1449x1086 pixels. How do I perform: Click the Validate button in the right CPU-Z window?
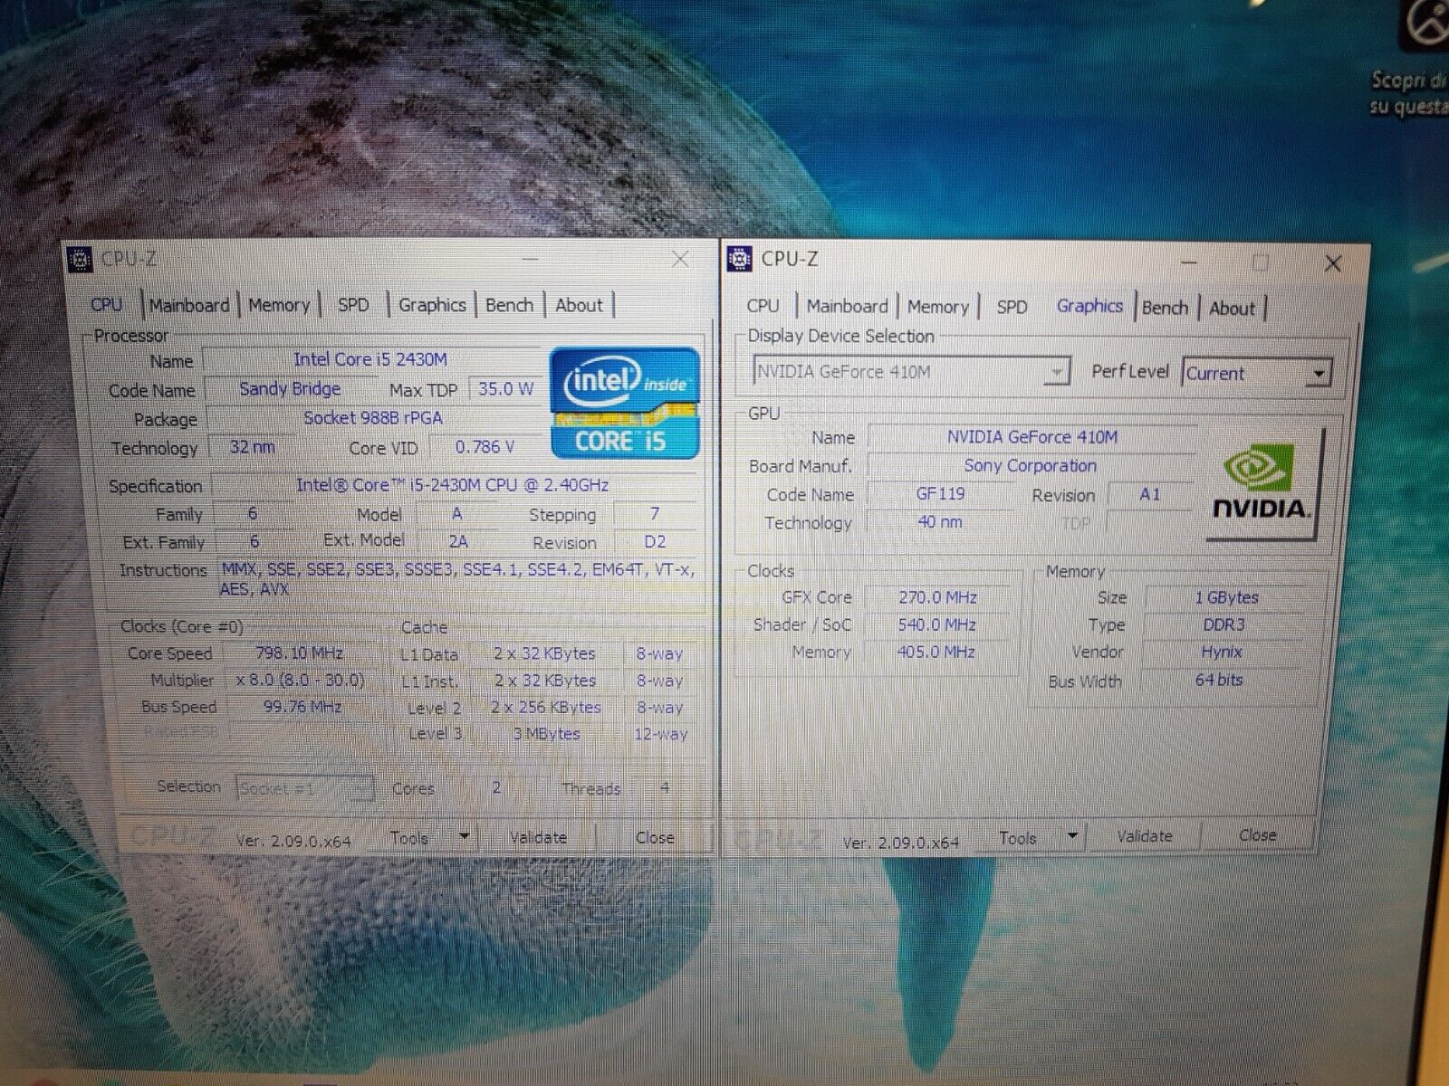coord(1145,837)
